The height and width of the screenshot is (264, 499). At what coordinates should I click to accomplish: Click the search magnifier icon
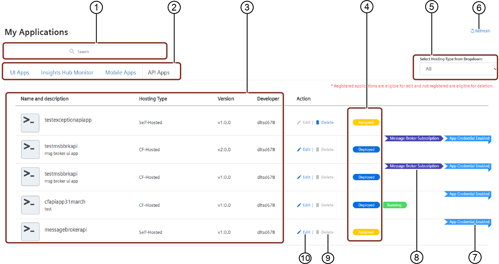pos(72,51)
